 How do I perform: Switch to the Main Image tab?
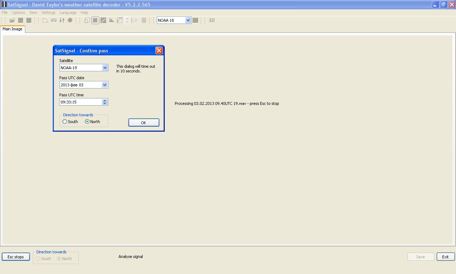tap(12, 29)
